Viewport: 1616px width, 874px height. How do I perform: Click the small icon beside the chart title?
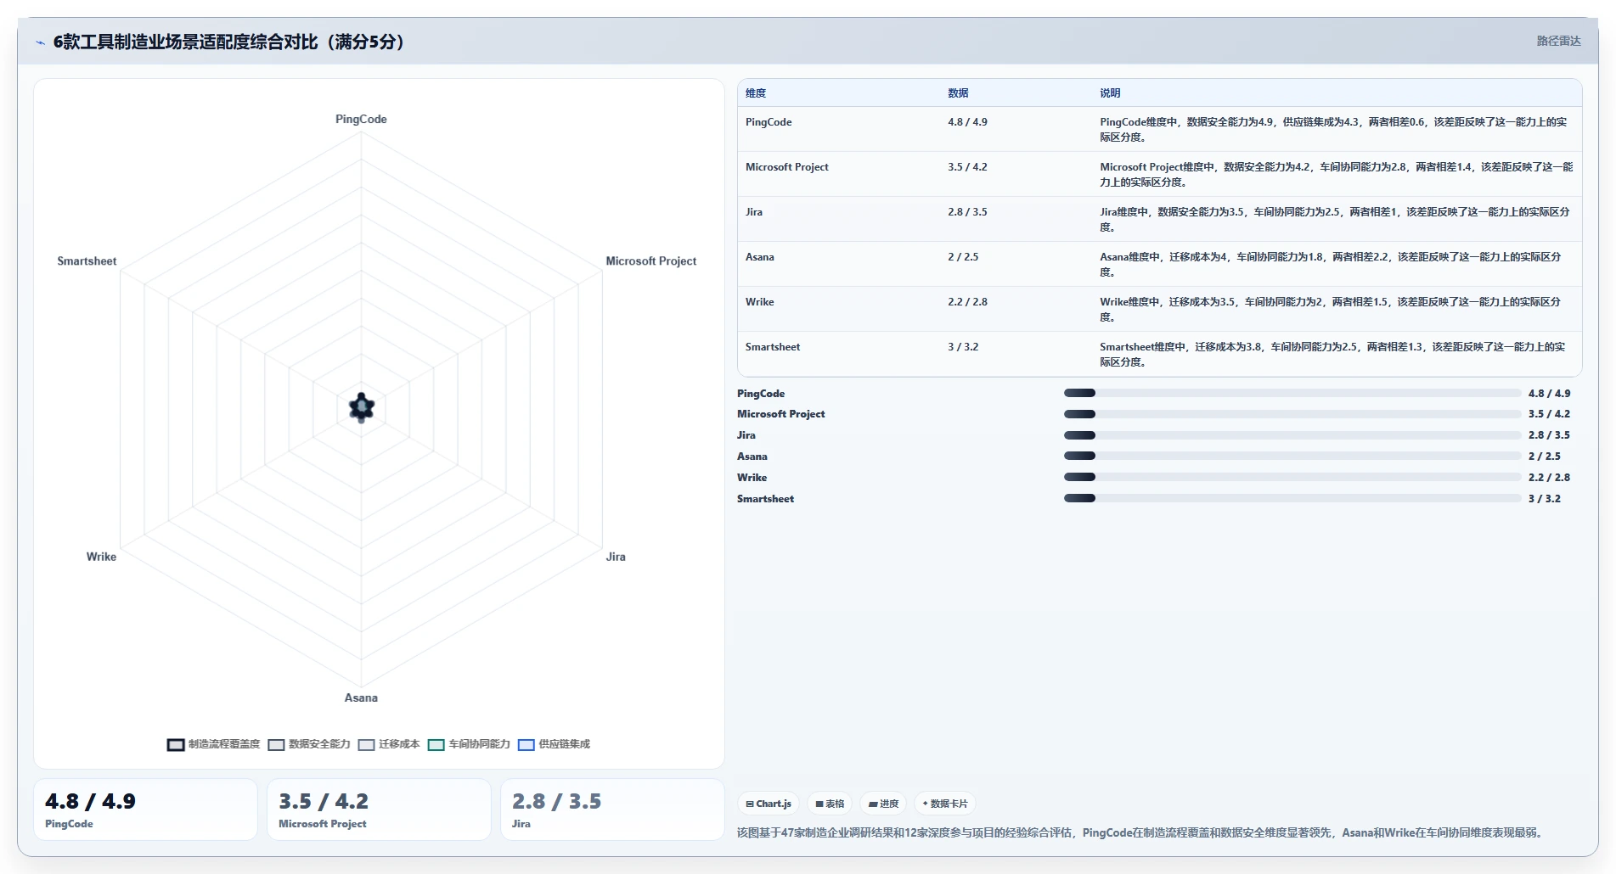40,42
